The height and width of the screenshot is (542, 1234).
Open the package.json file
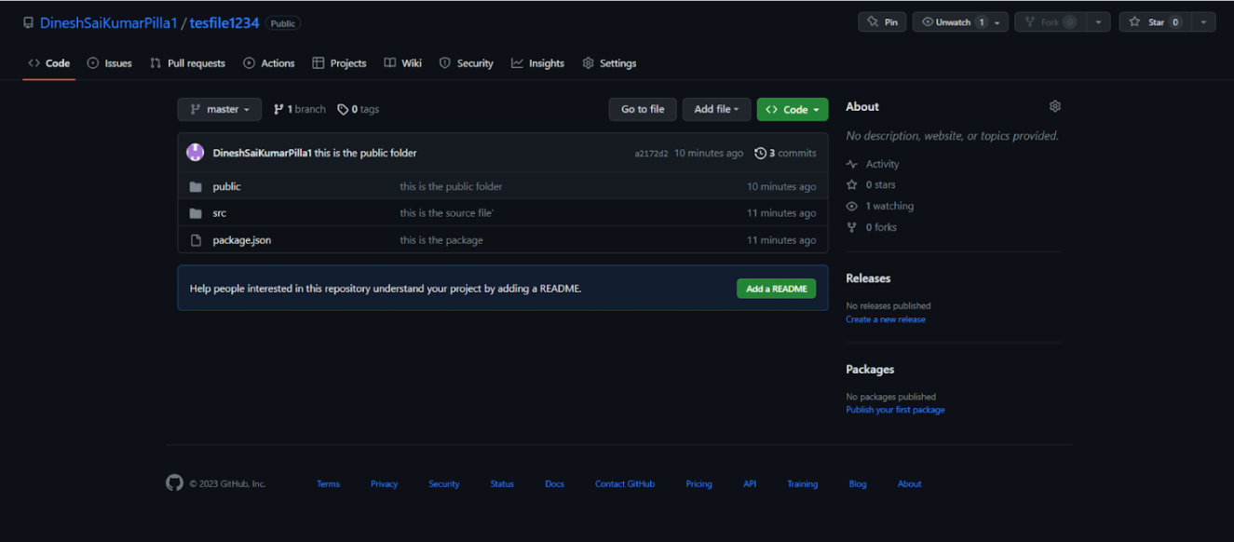[242, 240]
